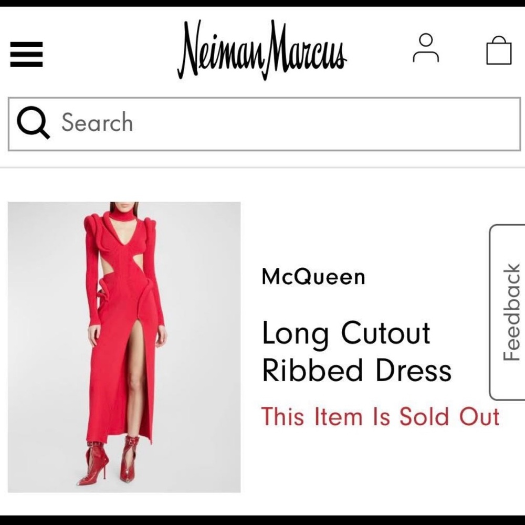
Task: Select the Feedback panel on the right edge
Action: coord(510,309)
